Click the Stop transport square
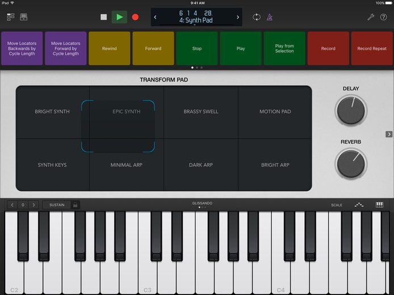Viewport: 394px width, 295px height. click(x=103, y=17)
